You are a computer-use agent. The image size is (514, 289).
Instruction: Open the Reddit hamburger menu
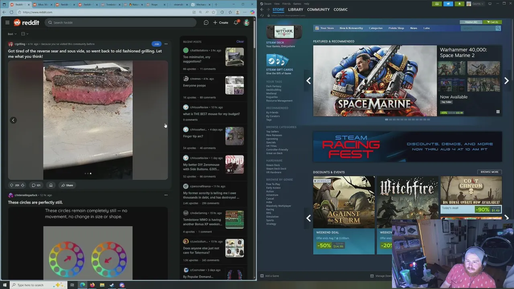coord(7,22)
